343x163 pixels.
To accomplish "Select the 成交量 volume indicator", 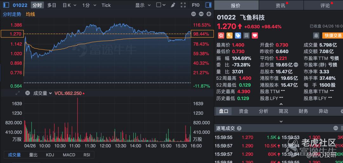I will (x=14, y=155).
